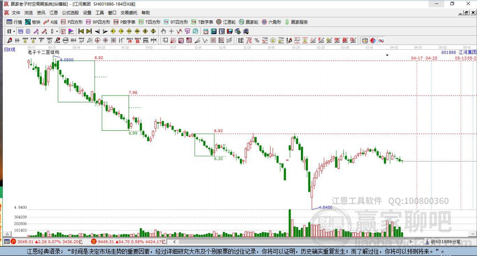Open the 板块 sectors view
Viewport: 477px width, 256px height.
[33, 22]
